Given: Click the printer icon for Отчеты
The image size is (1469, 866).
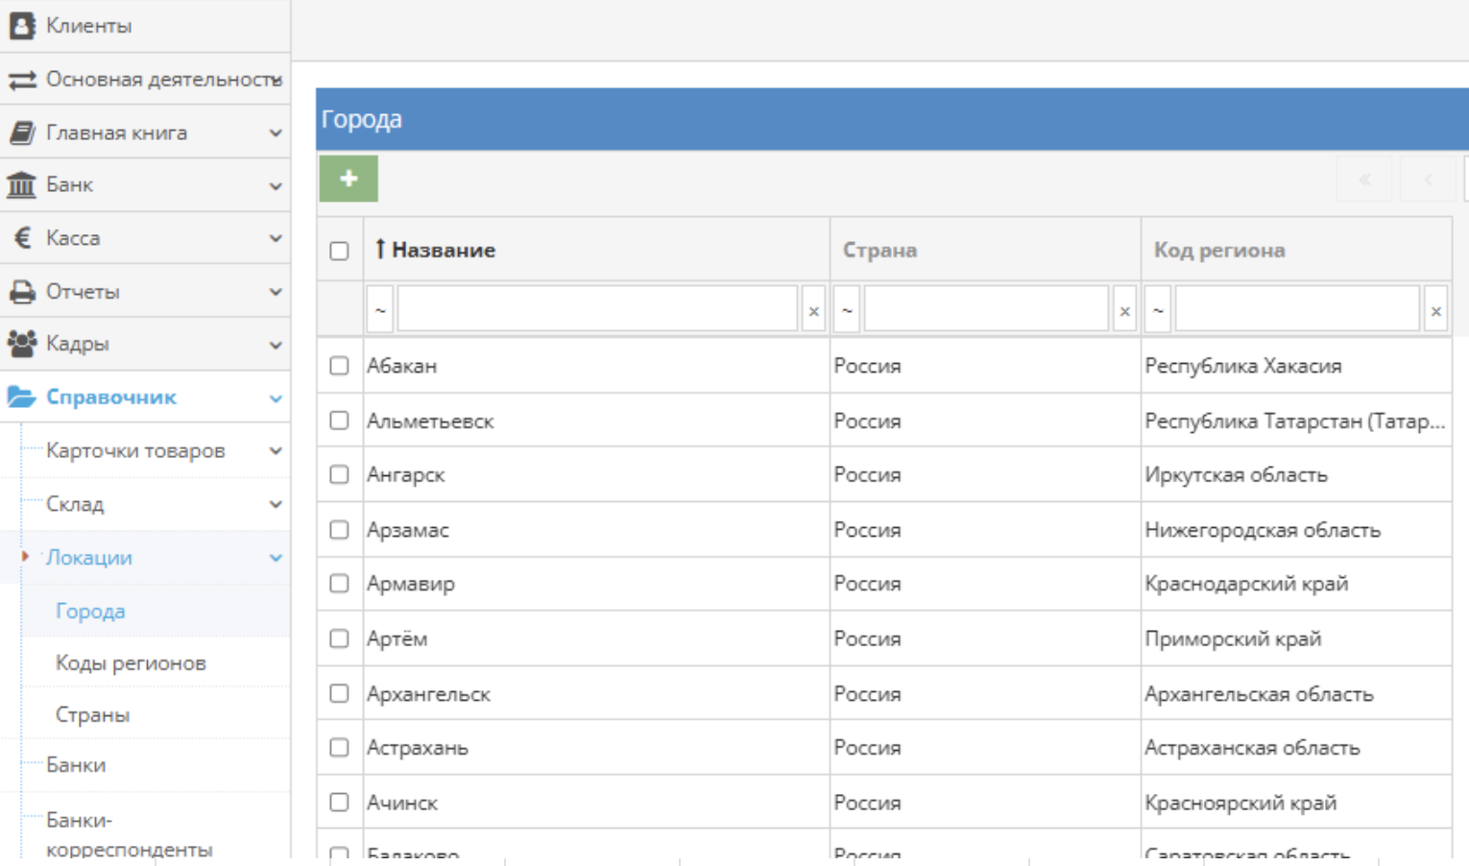Looking at the screenshot, I should pos(22,292).
